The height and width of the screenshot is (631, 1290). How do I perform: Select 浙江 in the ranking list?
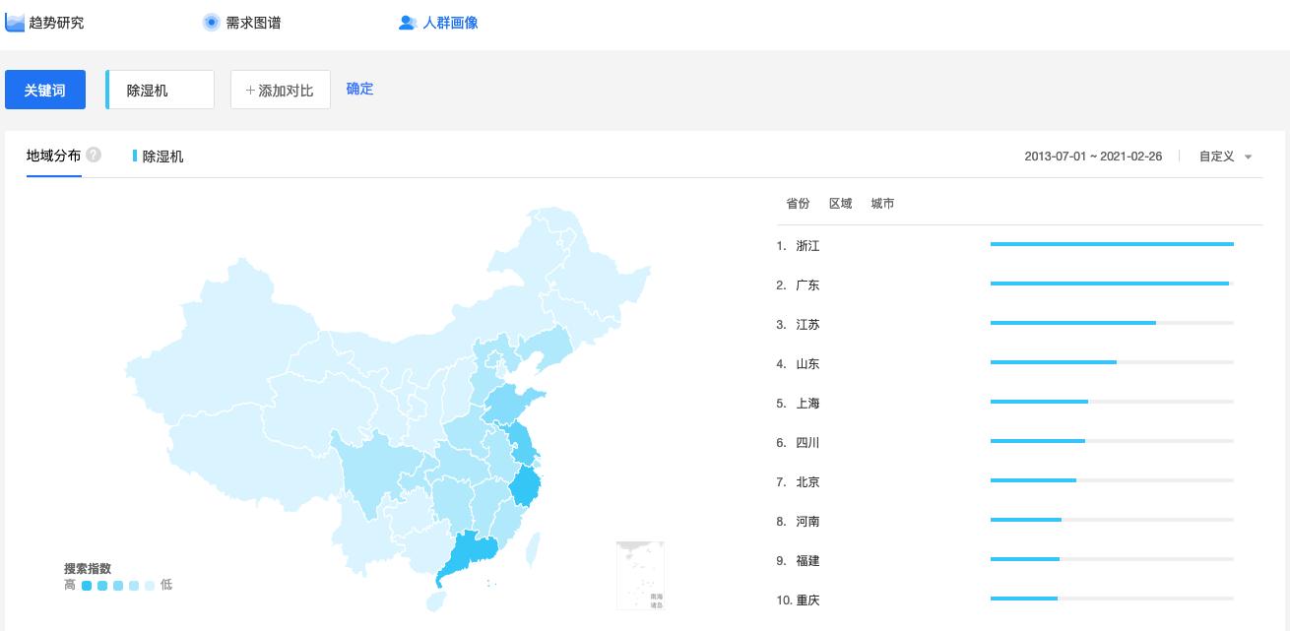pyautogui.click(x=806, y=245)
